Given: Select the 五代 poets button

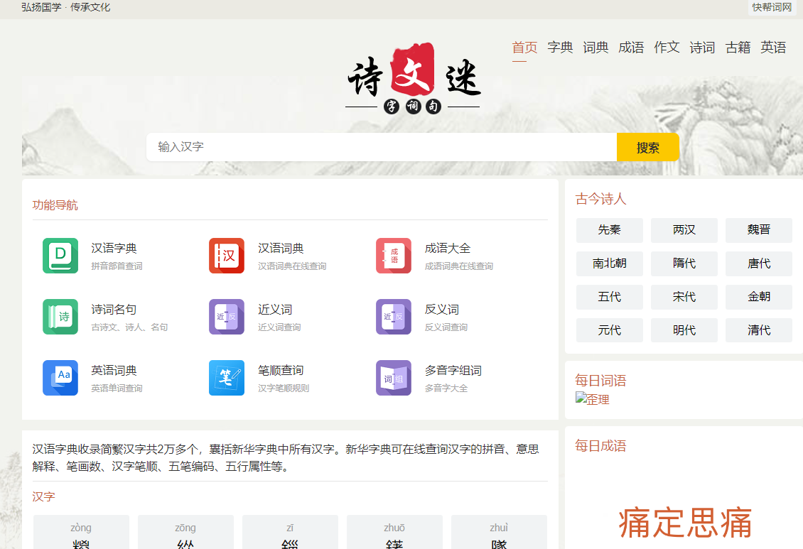Looking at the screenshot, I should click(610, 297).
